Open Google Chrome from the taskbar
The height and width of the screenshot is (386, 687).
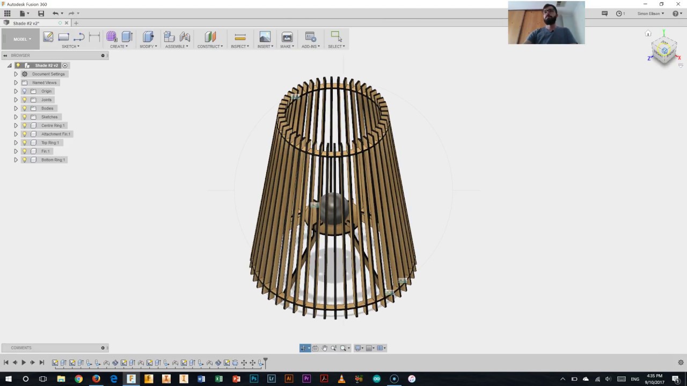[78, 379]
